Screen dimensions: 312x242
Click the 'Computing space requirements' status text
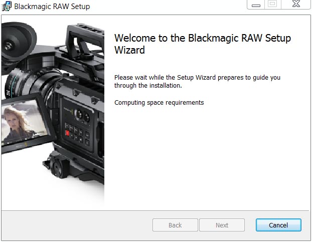pyautogui.click(x=159, y=103)
